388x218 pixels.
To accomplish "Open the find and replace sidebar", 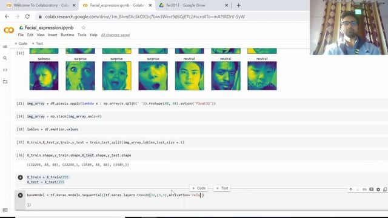I will pyautogui.click(x=5, y=58).
